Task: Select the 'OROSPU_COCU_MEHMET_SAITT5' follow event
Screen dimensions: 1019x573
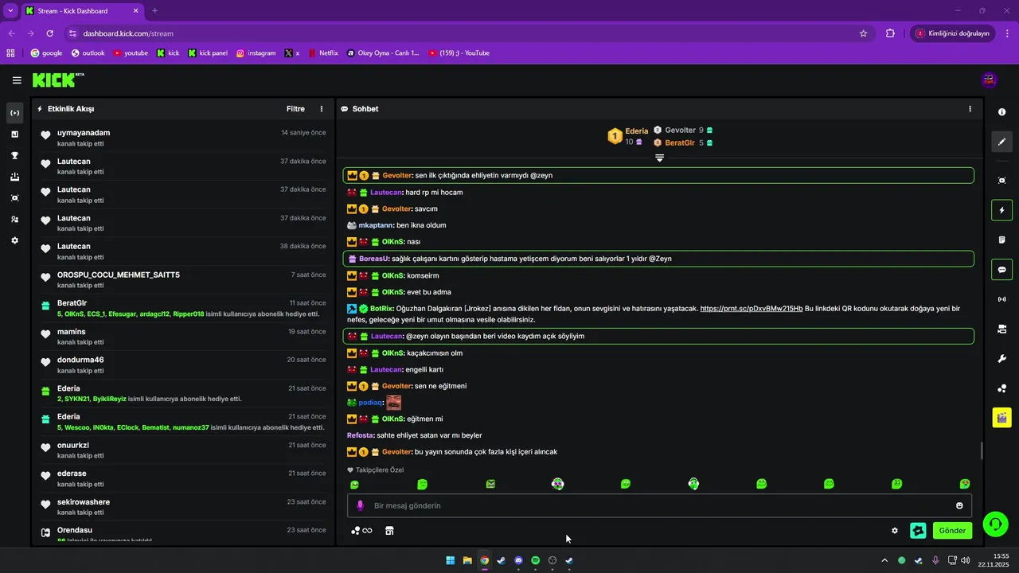Action: pyautogui.click(x=183, y=279)
